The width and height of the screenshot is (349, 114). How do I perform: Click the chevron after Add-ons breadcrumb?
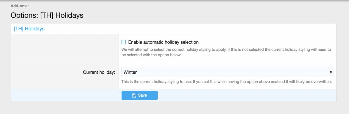[x=29, y=6]
